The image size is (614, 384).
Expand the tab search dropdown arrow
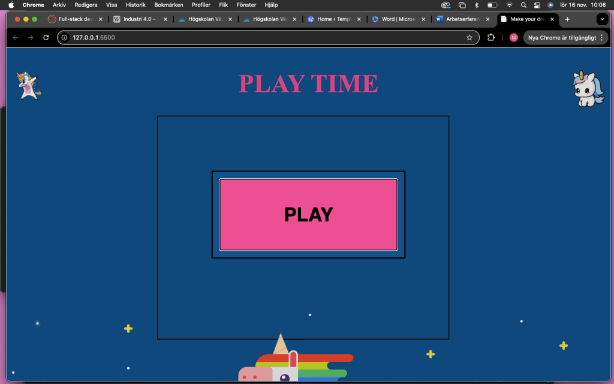coord(602,19)
